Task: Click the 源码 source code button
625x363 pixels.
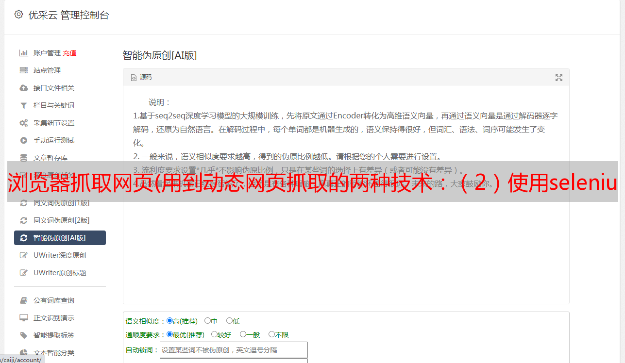Action: (141, 77)
